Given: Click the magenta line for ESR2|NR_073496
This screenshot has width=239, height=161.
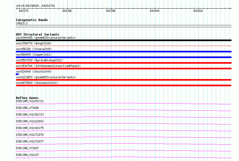Looking at the screenshot, I should pos(124,110).
